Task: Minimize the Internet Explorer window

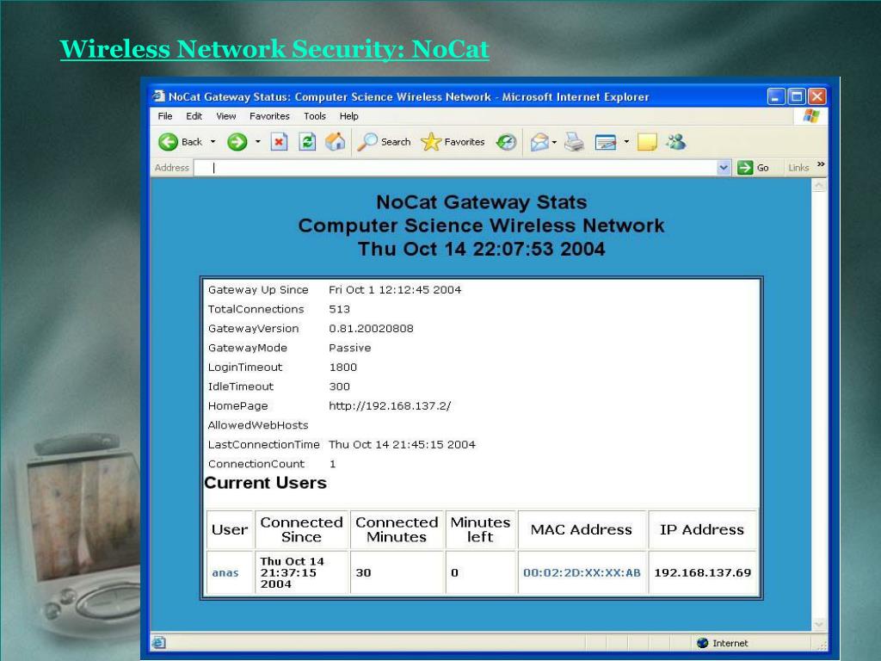Action: click(776, 96)
